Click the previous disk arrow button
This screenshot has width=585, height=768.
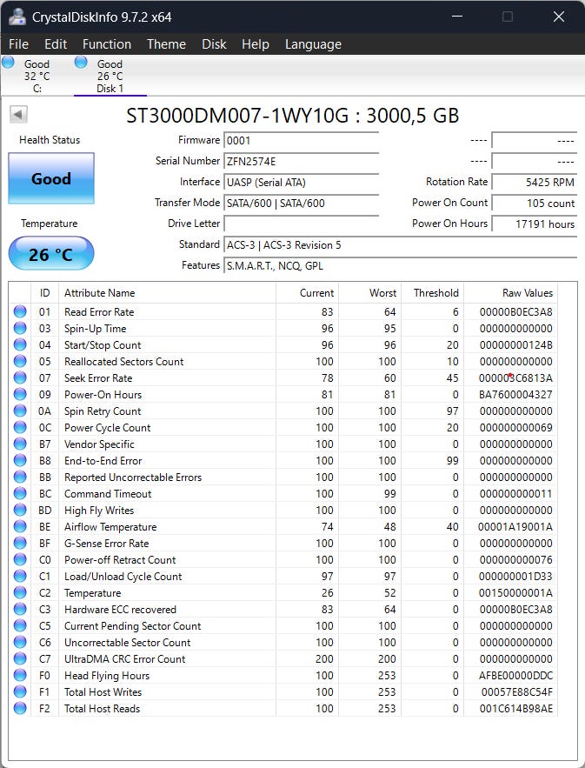18,115
